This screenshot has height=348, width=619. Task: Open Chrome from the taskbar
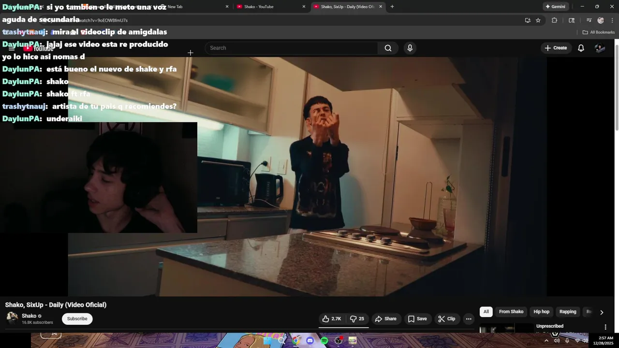pyautogui.click(x=296, y=341)
